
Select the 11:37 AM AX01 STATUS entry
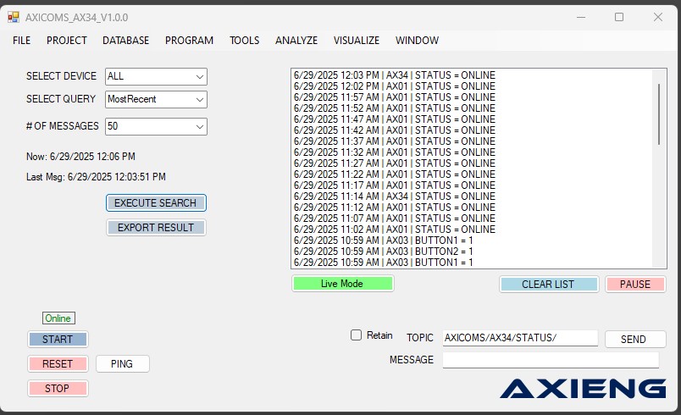pos(473,141)
